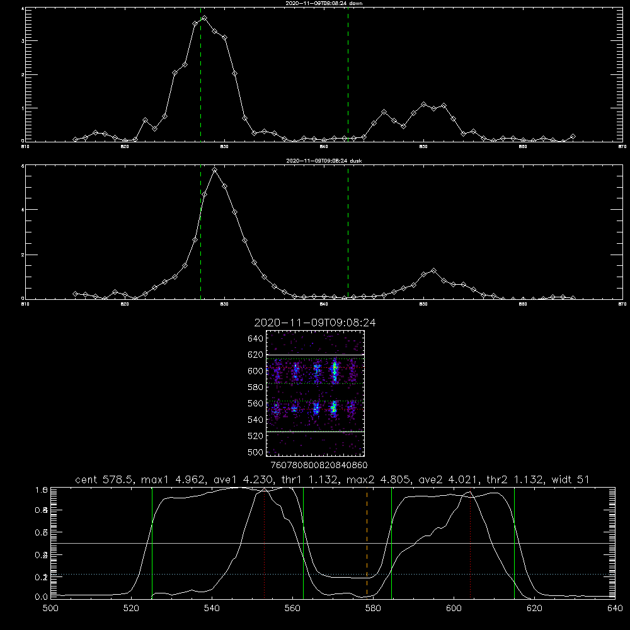
Task: Click the highest diamond data point on dusk plot
Action: coord(215,170)
